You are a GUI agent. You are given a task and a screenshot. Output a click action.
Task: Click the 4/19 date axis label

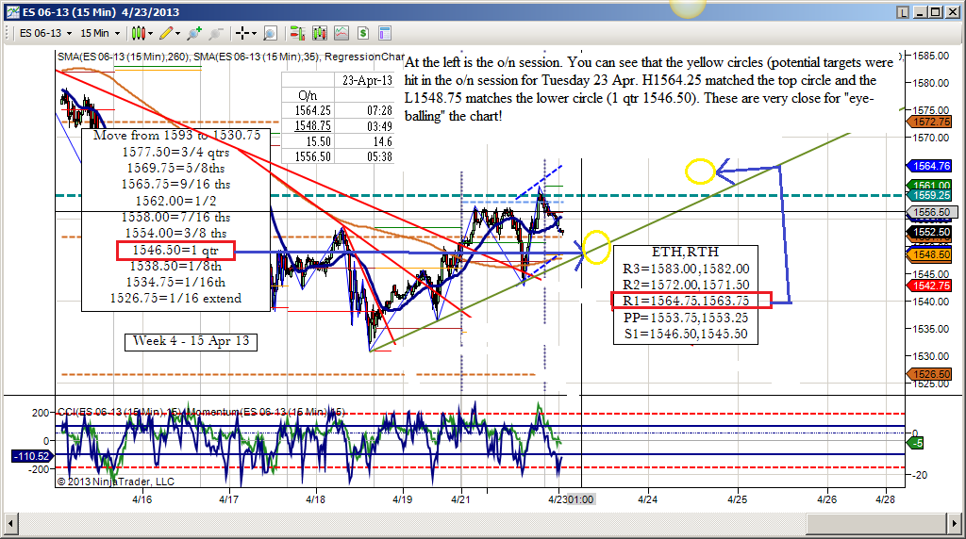click(402, 499)
